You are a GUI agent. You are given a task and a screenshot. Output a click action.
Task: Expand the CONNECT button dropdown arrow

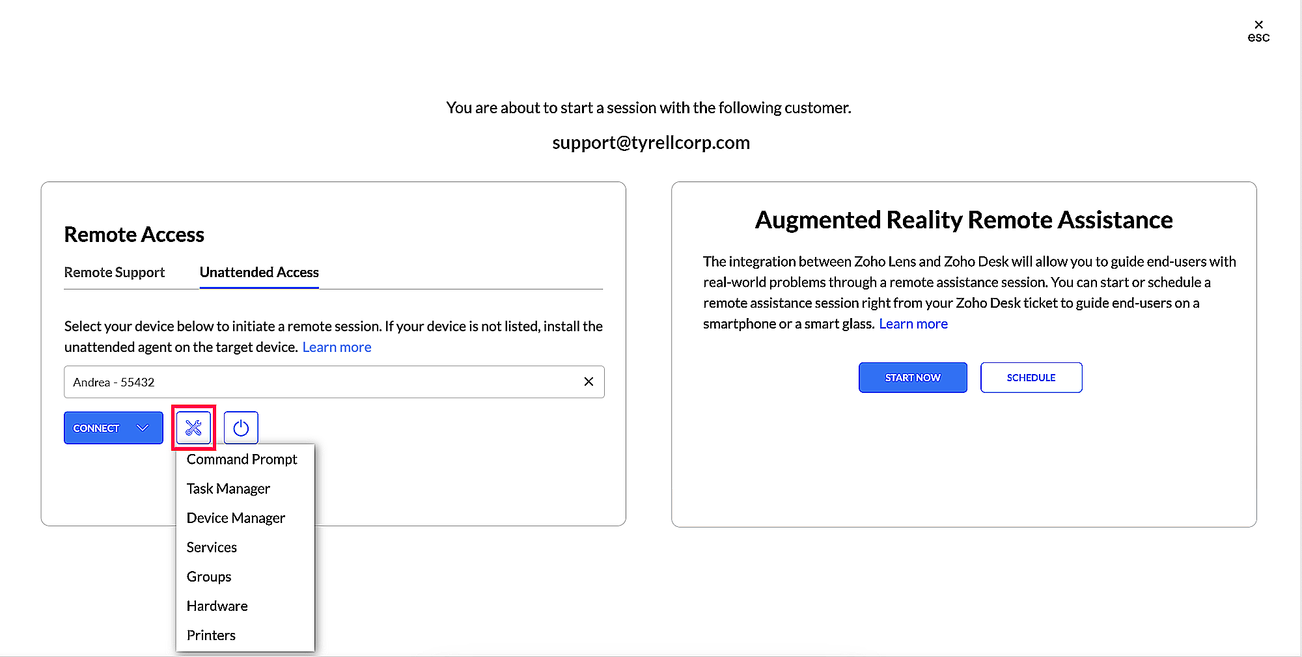143,427
